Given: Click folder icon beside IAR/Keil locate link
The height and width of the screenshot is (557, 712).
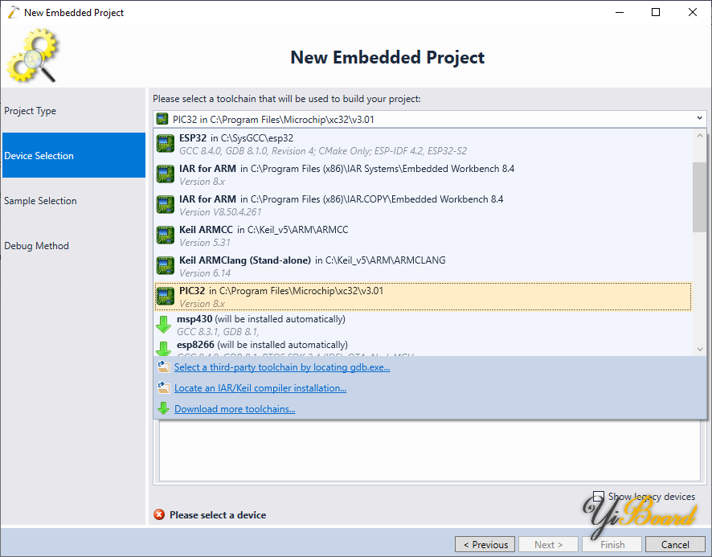Looking at the screenshot, I should tap(163, 387).
